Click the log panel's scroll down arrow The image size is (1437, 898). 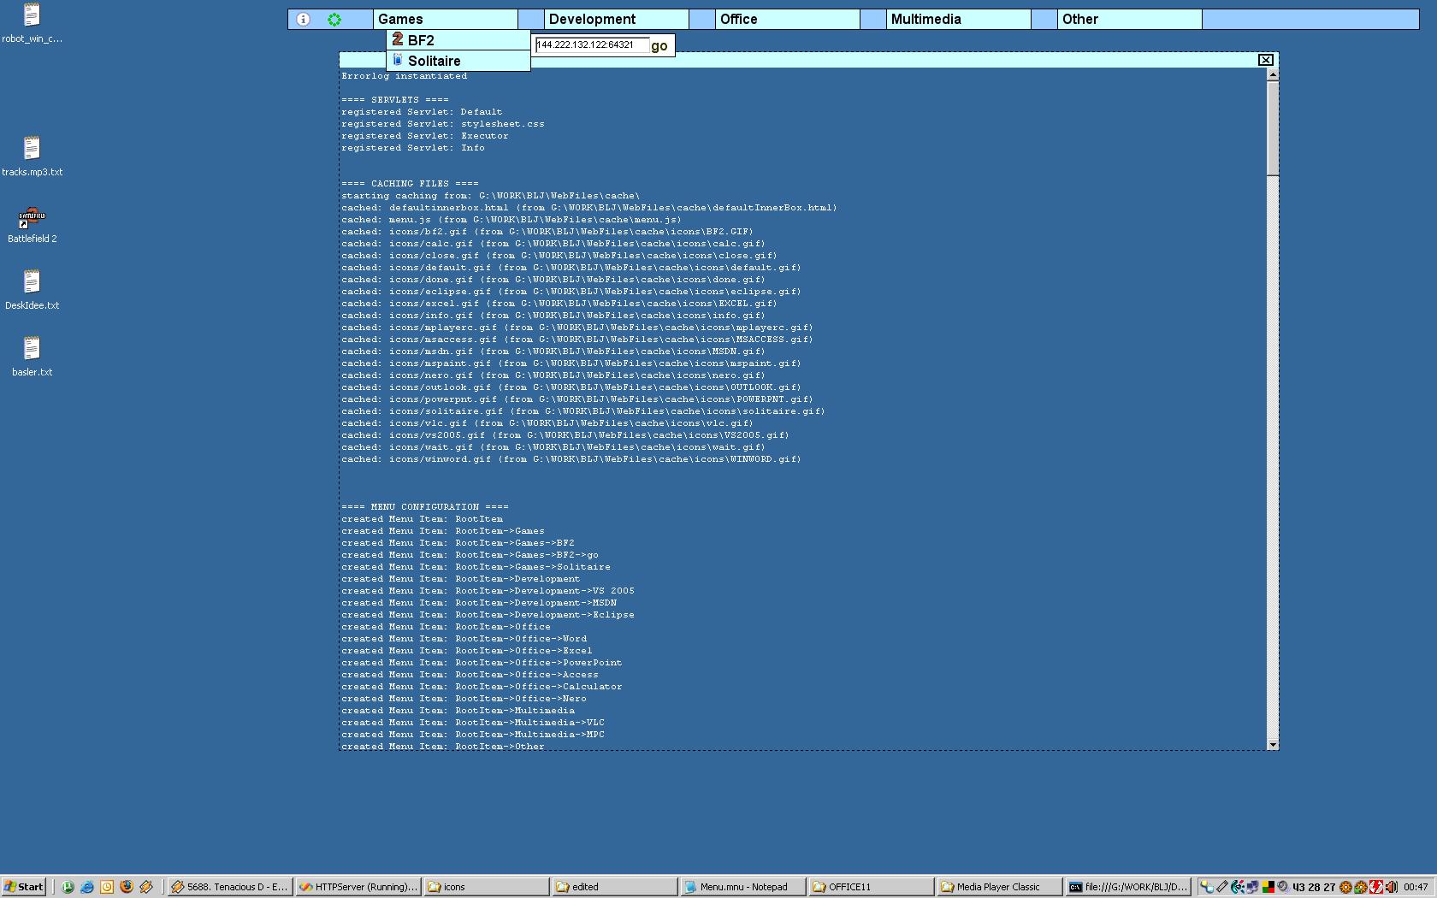point(1273,745)
